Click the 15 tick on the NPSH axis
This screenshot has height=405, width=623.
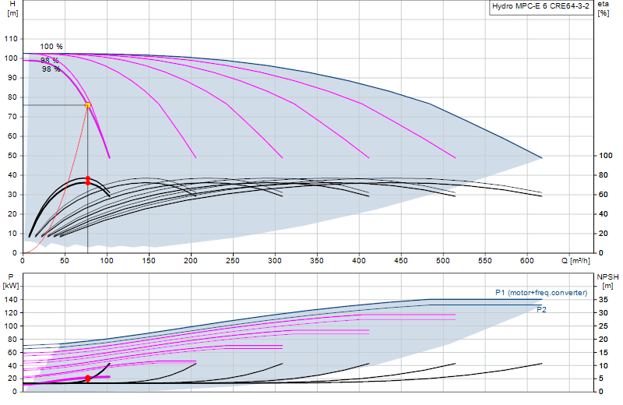click(x=604, y=353)
